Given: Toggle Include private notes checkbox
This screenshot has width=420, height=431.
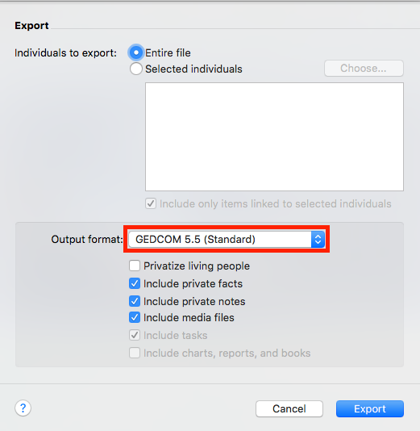Looking at the screenshot, I should (x=135, y=301).
